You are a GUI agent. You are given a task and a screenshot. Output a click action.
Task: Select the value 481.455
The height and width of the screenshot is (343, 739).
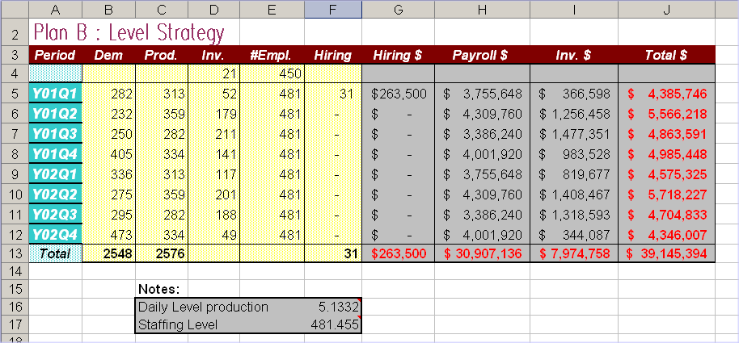[x=335, y=324]
